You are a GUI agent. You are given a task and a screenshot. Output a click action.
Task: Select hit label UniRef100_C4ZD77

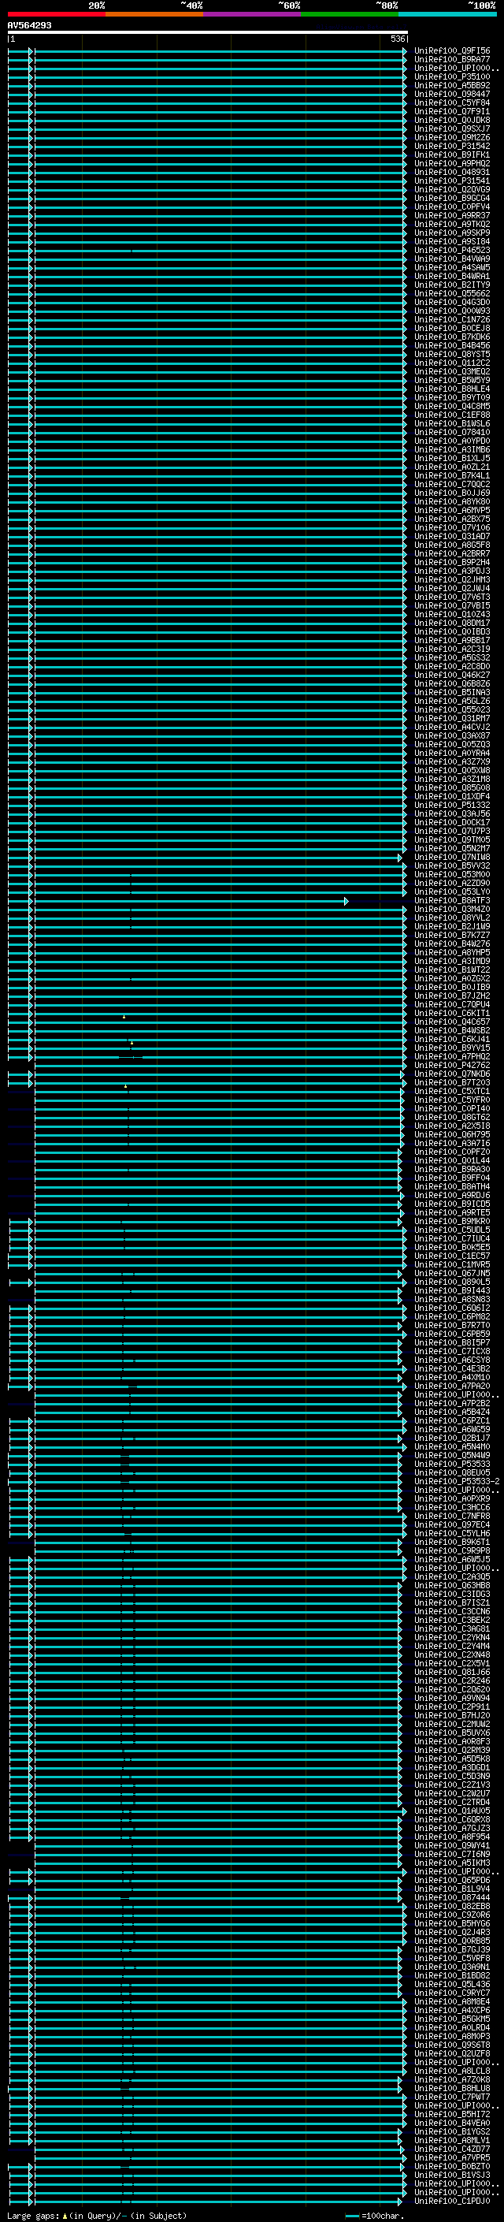451,2149
